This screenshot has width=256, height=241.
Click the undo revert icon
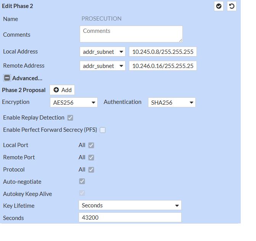(232, 6)
